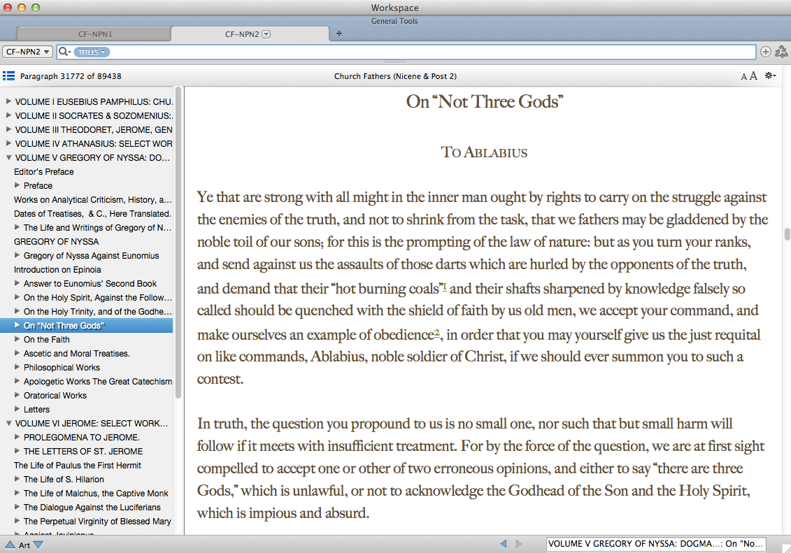Expand the On the Faith entry

[17, 339]
